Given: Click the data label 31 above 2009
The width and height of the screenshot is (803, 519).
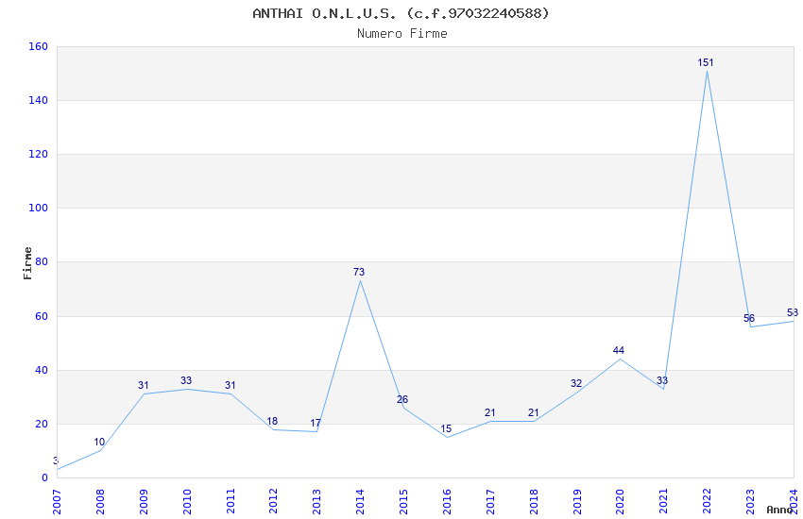Looking at the screenshot, I should (x=144, y=386).
